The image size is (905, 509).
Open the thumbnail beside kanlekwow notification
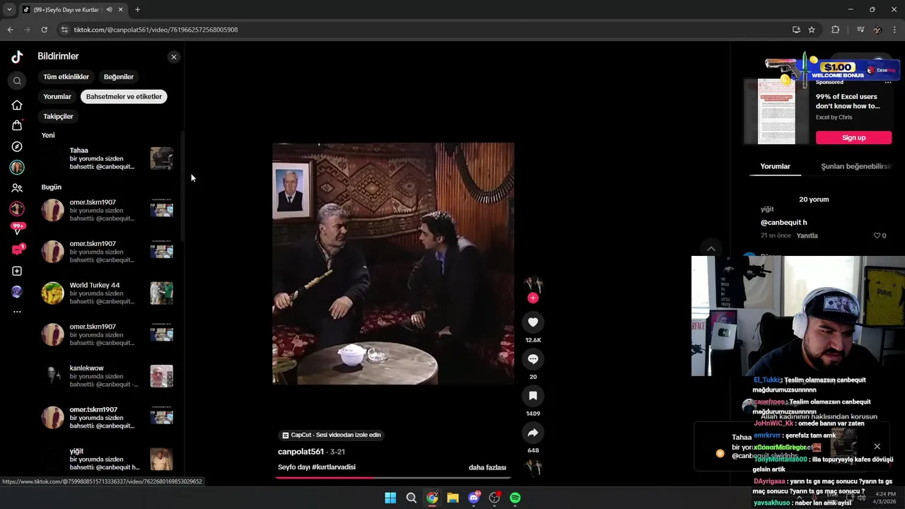161,376
